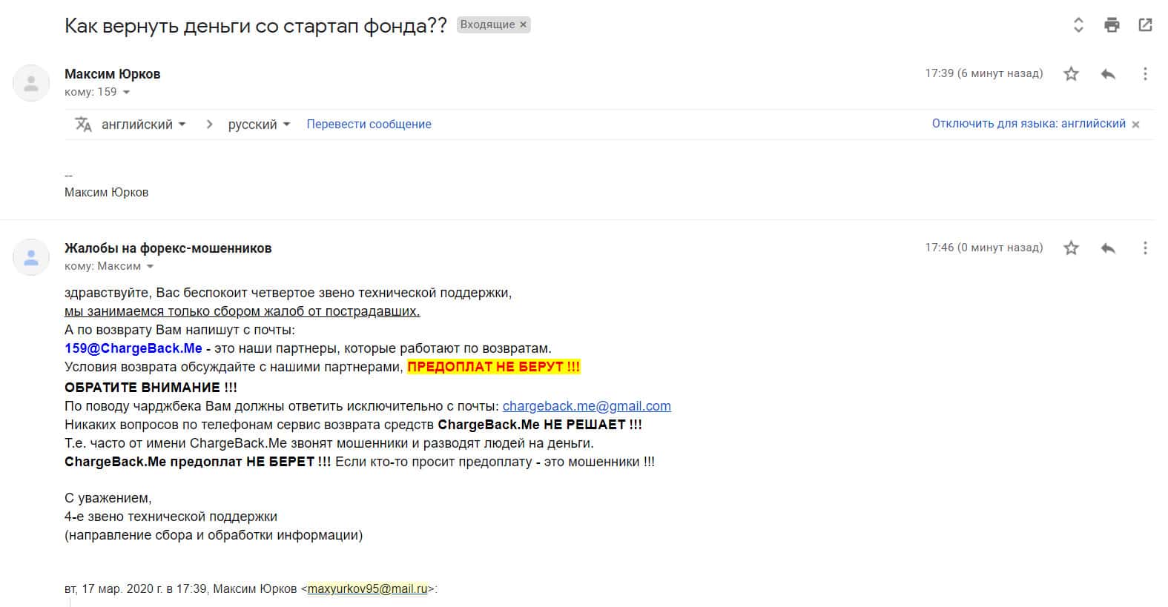The height and width of the screenshot is (607, 1168).
Task: Show recipient details for кому: 159
Action: [x=126, y=93]
